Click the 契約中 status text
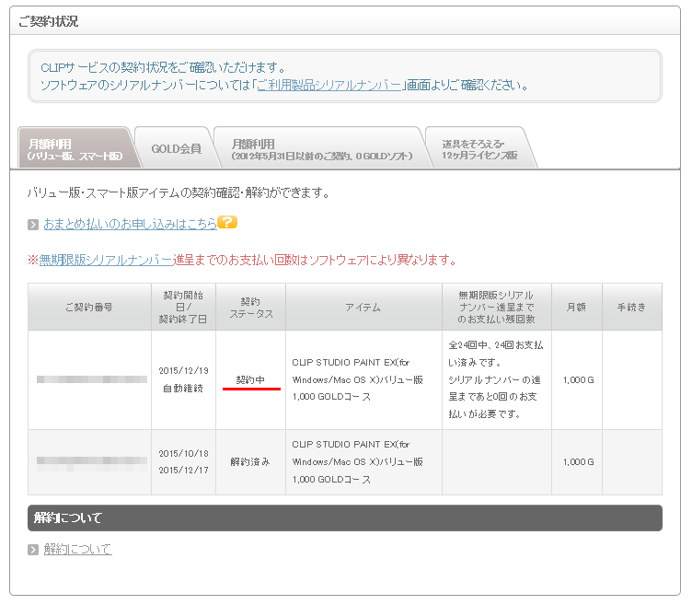Screen dimensions: 692x605 pyautogui.click(x=250, y=379)
